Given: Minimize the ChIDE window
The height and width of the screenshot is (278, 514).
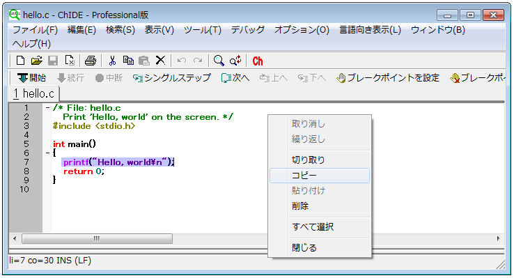Looking at the screenshot, I should click(447, 15).
